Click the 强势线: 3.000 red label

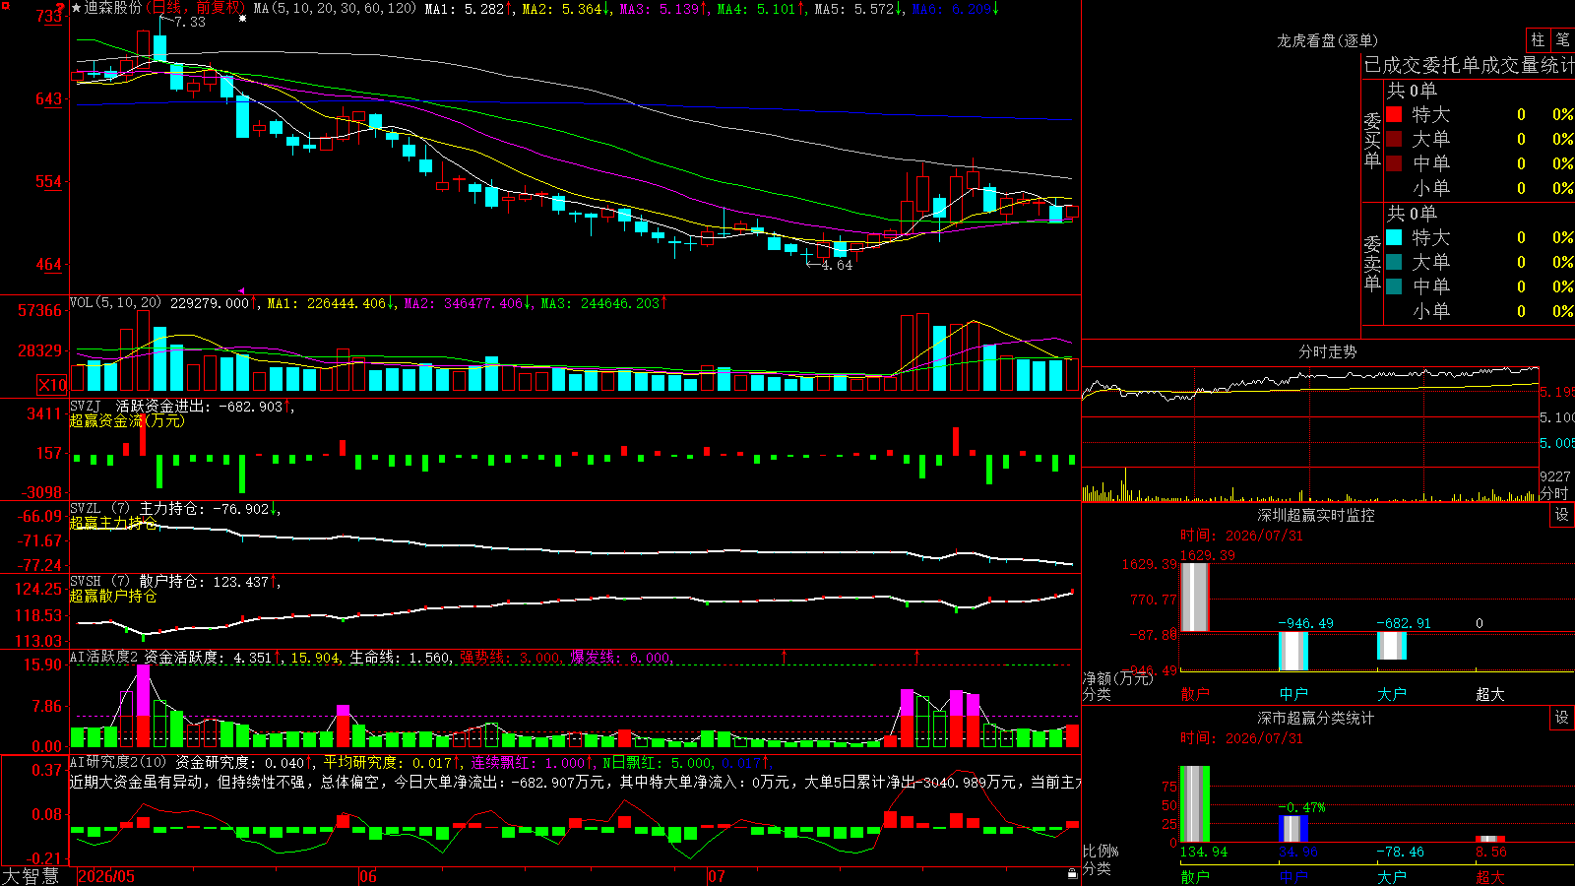(x=510, y=658)
